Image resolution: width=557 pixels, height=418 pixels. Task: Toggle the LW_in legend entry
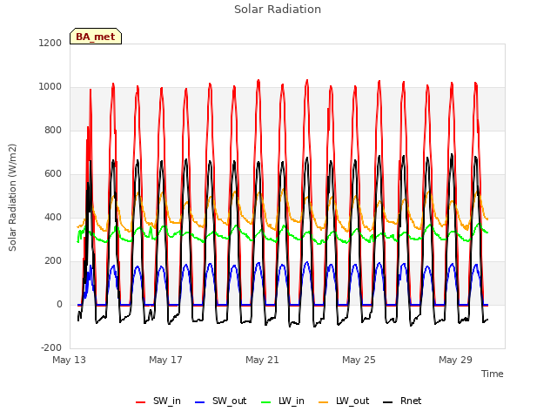[283, 401]
